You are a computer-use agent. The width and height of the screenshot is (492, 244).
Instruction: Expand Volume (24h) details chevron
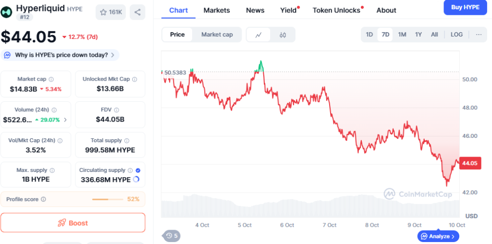65,120
